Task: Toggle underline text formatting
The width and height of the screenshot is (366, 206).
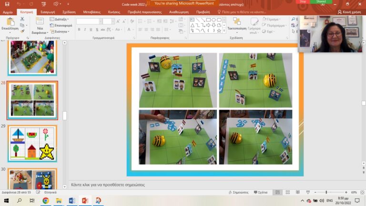Action: tap(91, 30)
